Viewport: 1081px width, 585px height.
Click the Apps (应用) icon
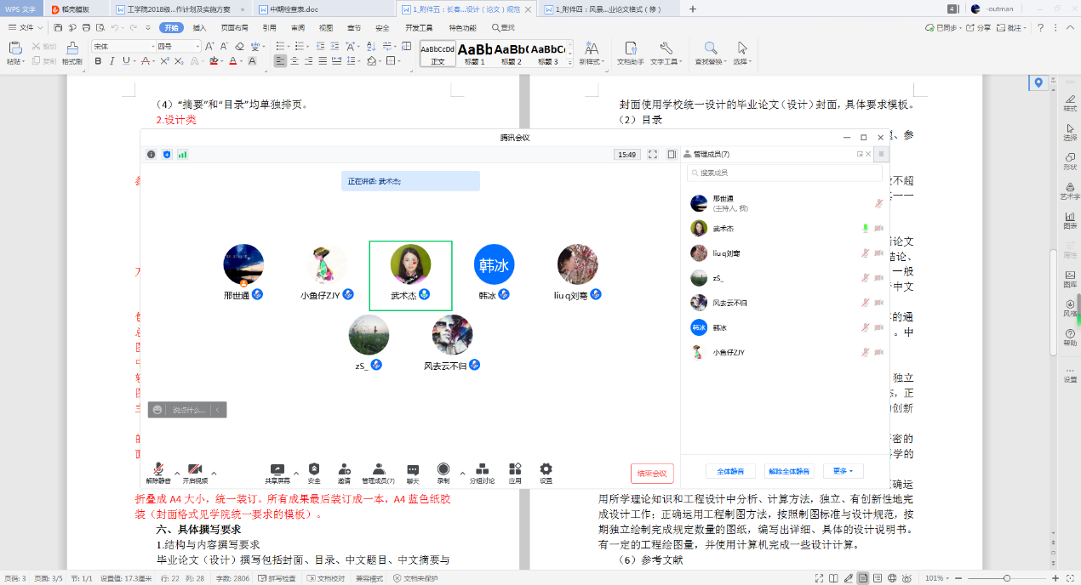(x=515, y=469)
